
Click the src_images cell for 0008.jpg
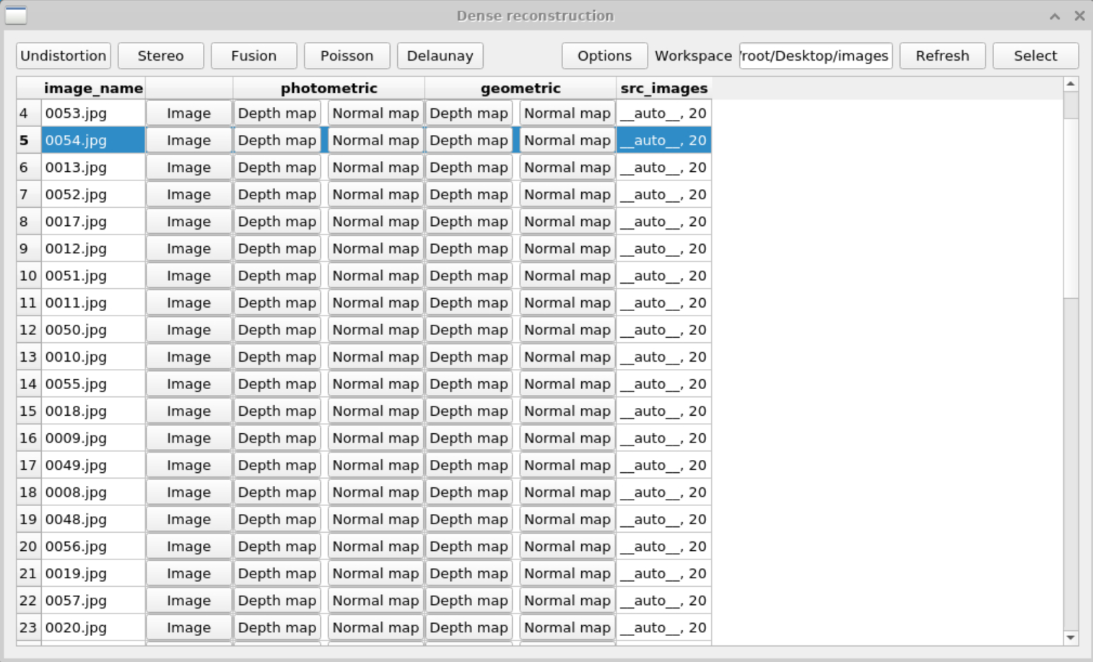tap(663, 492)
